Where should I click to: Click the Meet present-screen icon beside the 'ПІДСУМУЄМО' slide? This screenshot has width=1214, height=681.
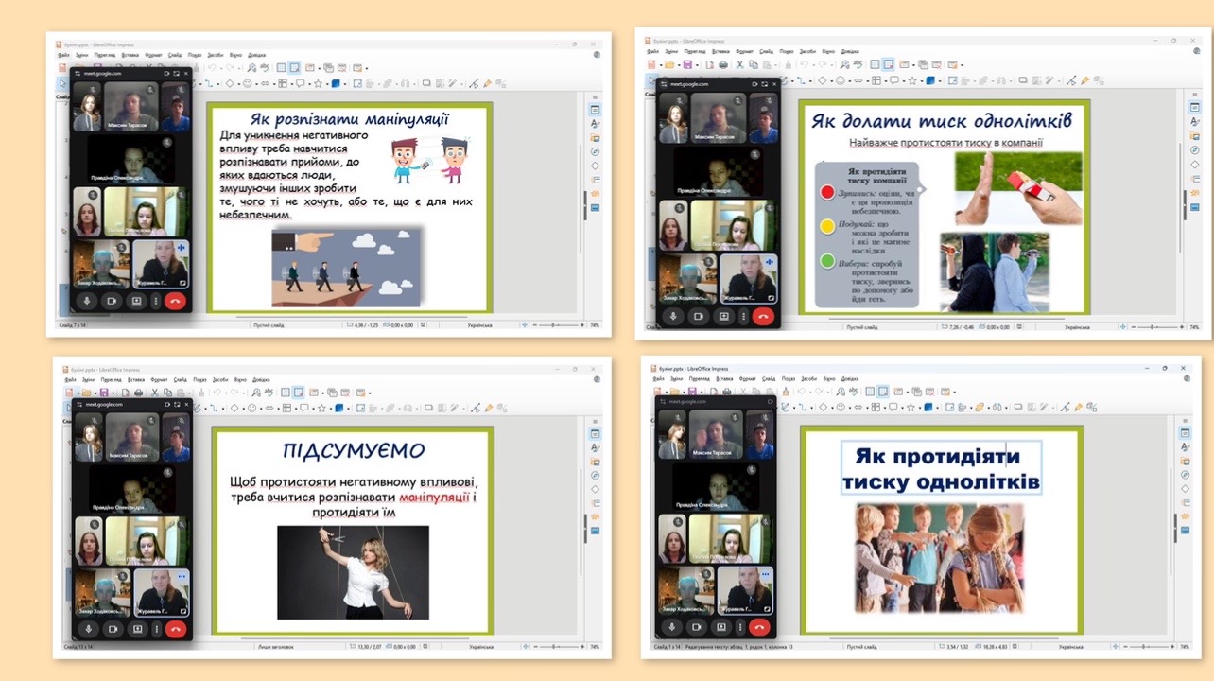tap(137, 628)
